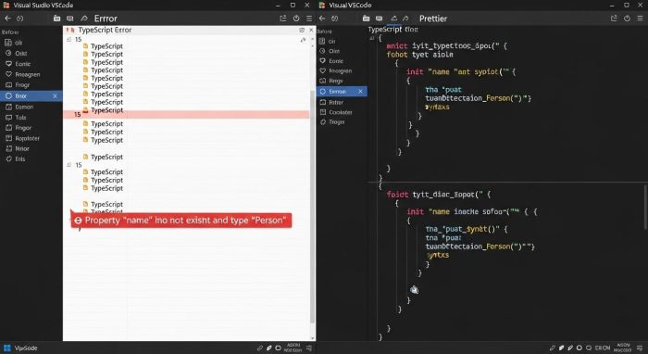648x354 pixels.
Task: Fold the top code block in Prettier editor
Action: point(372,38)
